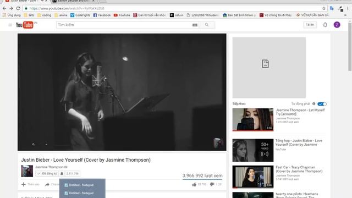Go to the YouTube home logo
Viewport: 352px width, 198px height.
(25, 25)
